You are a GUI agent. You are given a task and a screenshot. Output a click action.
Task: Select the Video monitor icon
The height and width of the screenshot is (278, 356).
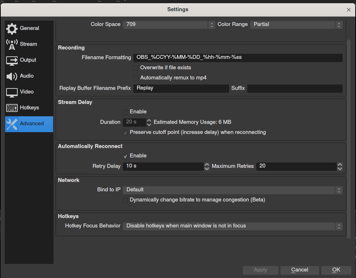coord(12,92)
